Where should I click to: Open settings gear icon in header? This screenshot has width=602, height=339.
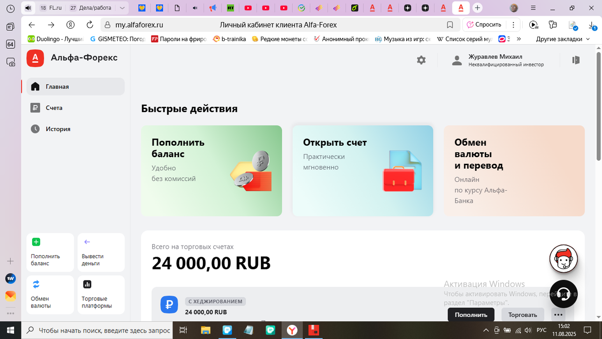click(421, 60)
